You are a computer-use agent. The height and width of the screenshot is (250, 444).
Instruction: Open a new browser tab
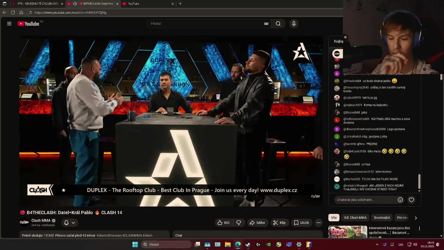[x=180, y=4]
